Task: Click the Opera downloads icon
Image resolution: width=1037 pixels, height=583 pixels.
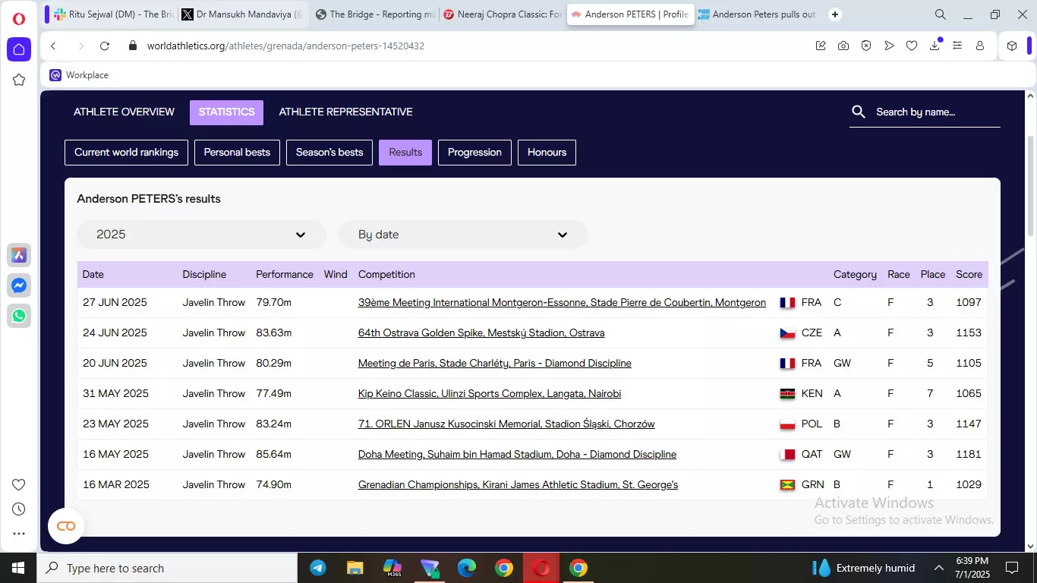Action: pyautogui.click(x=935, y=46)
